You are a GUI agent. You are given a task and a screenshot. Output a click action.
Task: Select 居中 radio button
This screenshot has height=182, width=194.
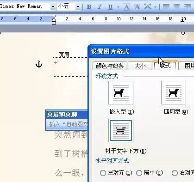tap(139, 173)
